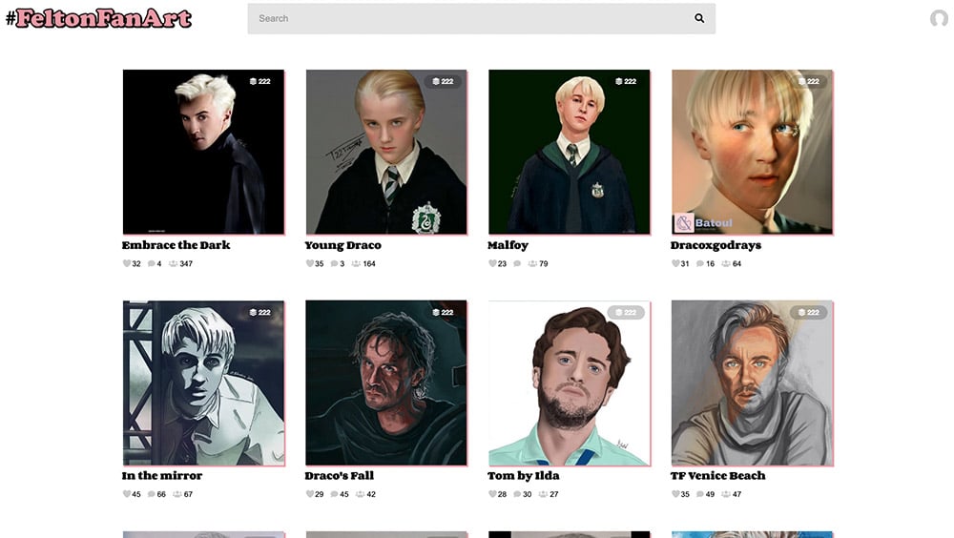
Task: Open comments icon under TF Venice Beach
Action: tap(699, 494)
